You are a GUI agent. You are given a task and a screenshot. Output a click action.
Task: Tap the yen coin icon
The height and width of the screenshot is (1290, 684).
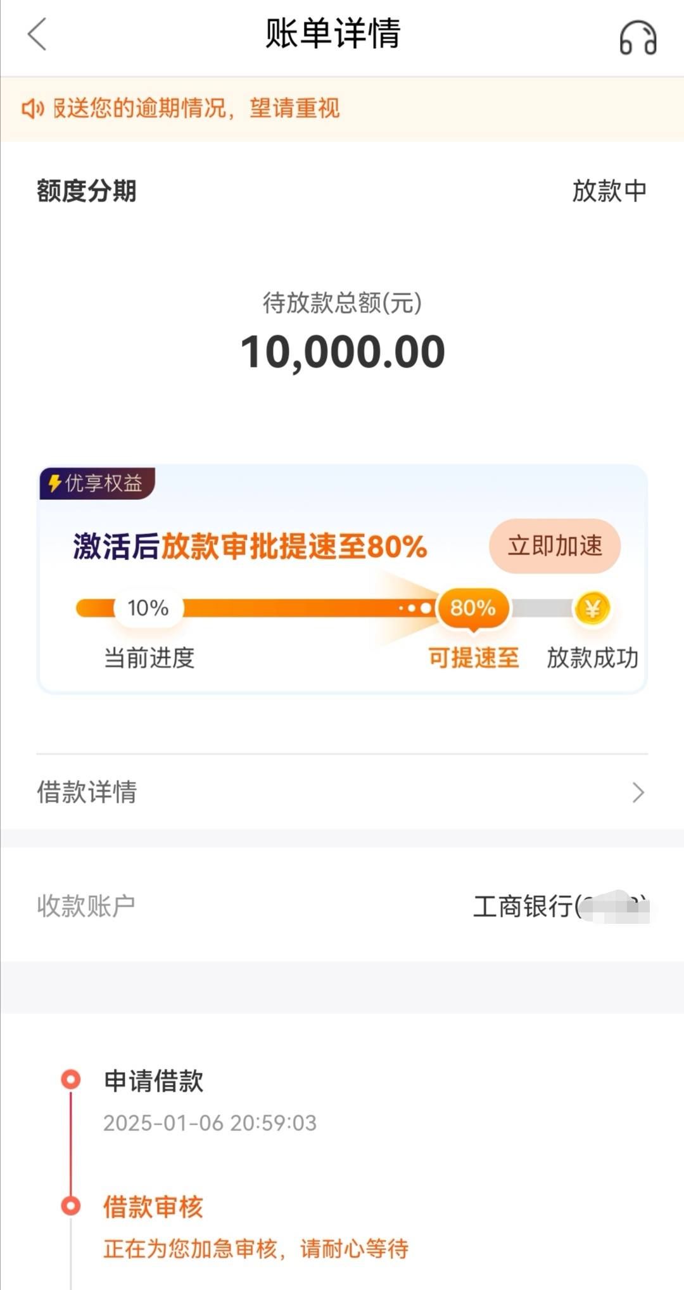[x=592, y=609]
